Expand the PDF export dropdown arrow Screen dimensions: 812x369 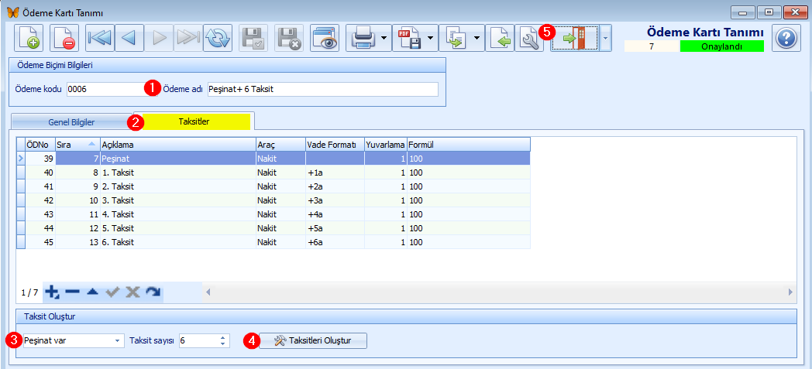click(x=430, y=38)
